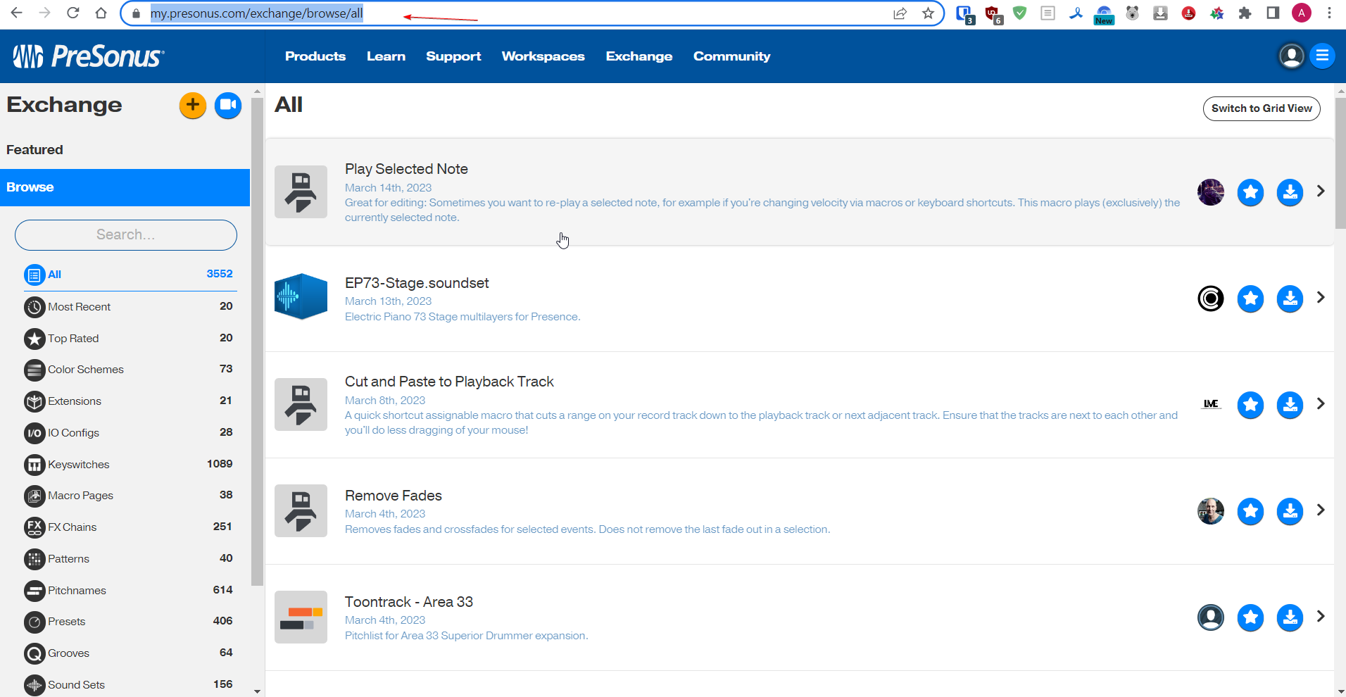View the Remove Fades author avatar

point(1211,511)
